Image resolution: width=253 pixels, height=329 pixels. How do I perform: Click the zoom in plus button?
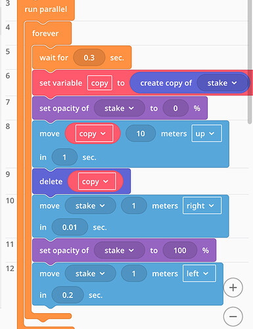click(x=233, y=288)
